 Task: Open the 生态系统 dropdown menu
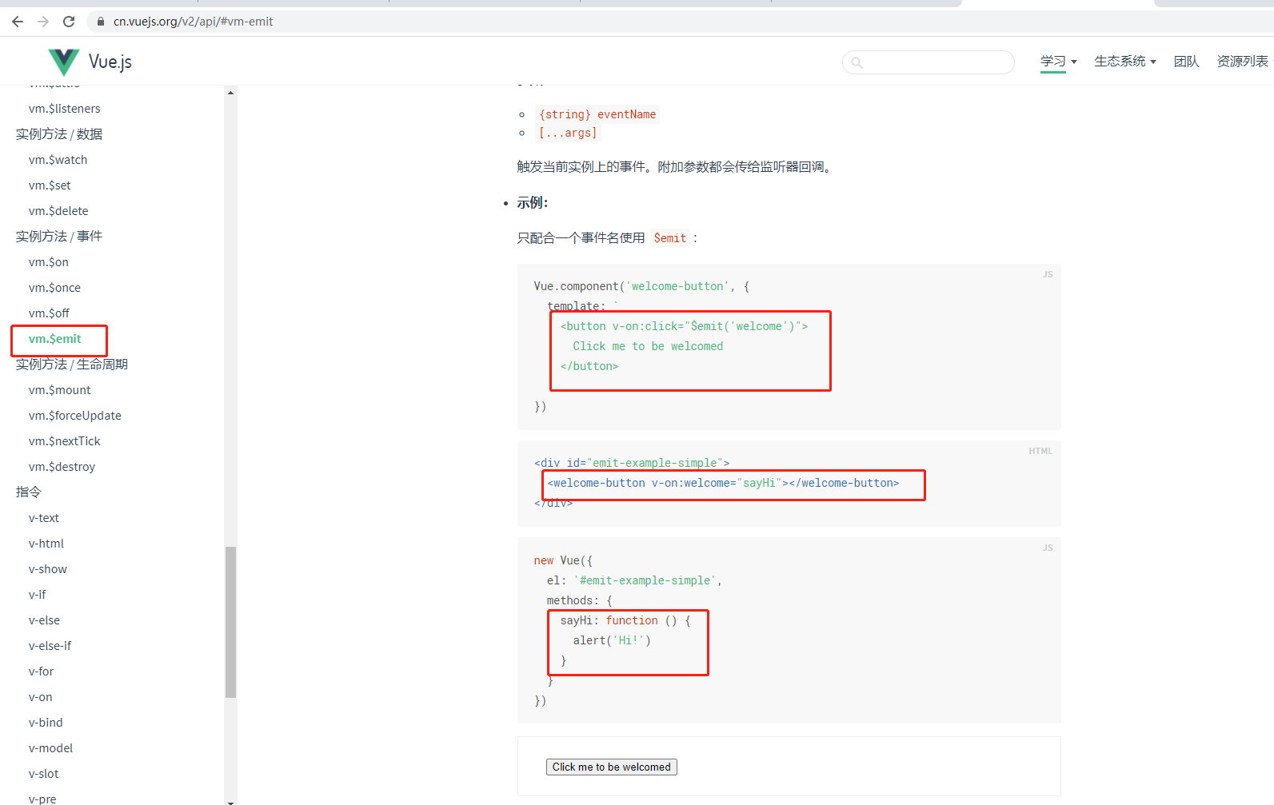(x=1124, y=62)
